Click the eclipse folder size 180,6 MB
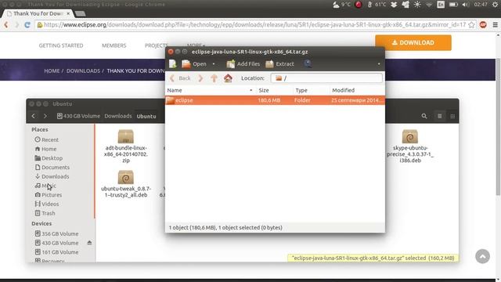This screenshot has height=282, width=501. click(269, 100)
